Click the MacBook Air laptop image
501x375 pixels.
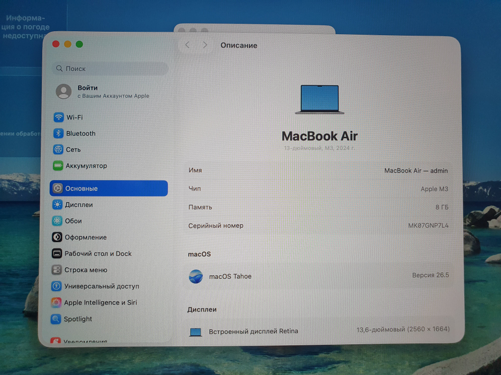[320, 99]
